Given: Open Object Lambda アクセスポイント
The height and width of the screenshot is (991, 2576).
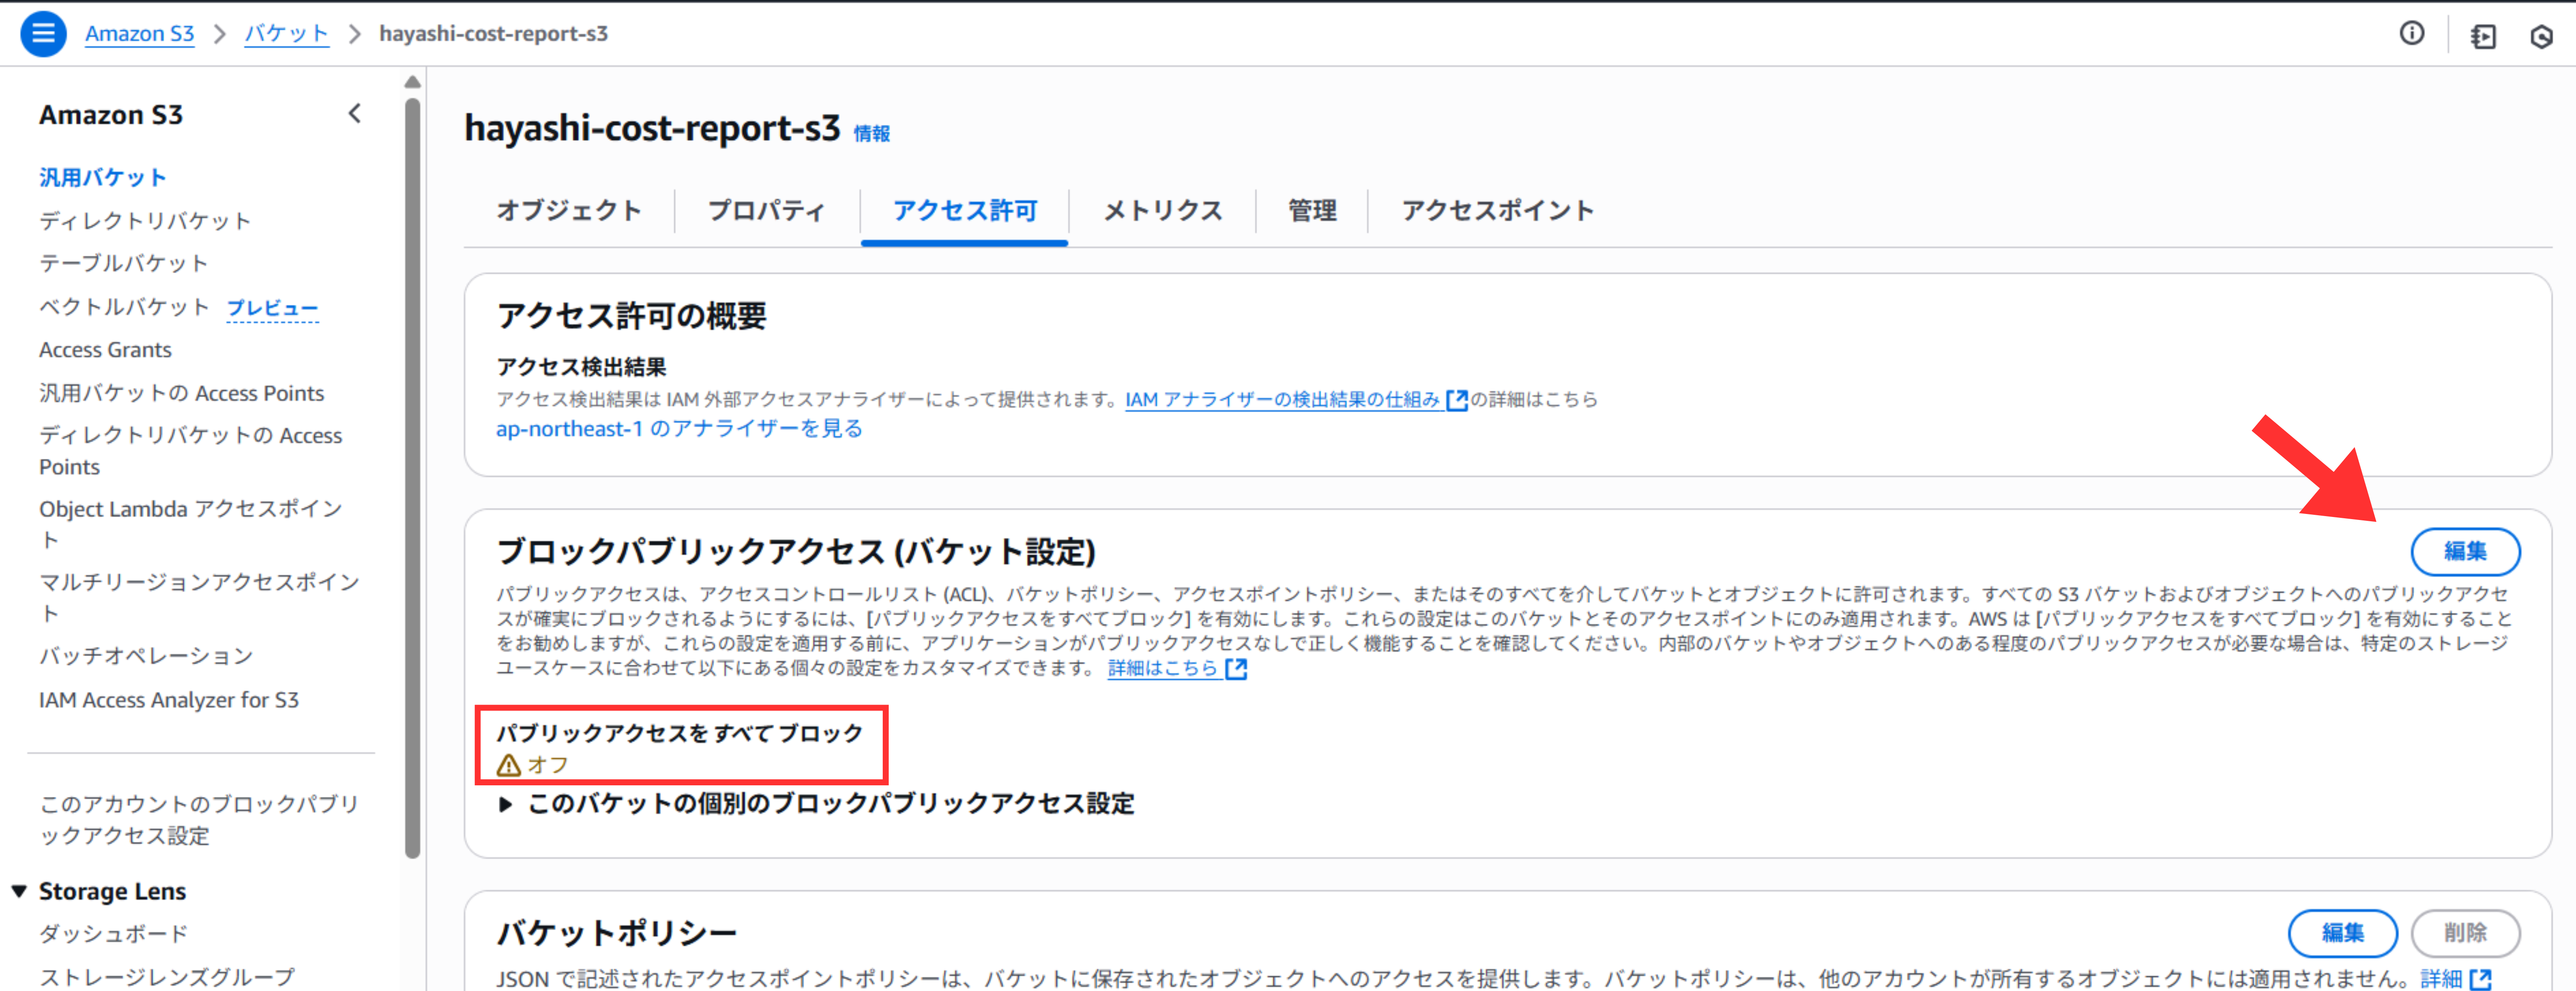Looking at the screenshot, I should tap(190, 524).
